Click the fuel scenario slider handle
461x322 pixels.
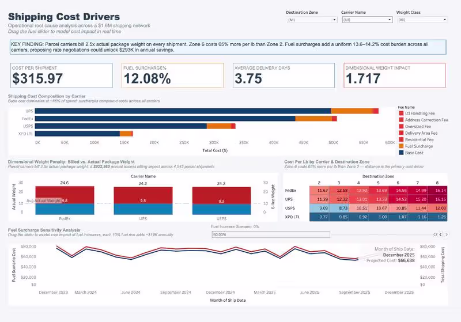(435, 234)
